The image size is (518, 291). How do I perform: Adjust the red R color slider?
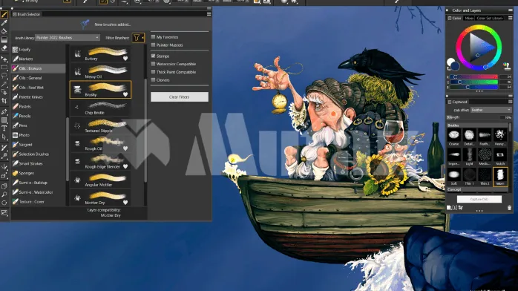coord(473,76)
